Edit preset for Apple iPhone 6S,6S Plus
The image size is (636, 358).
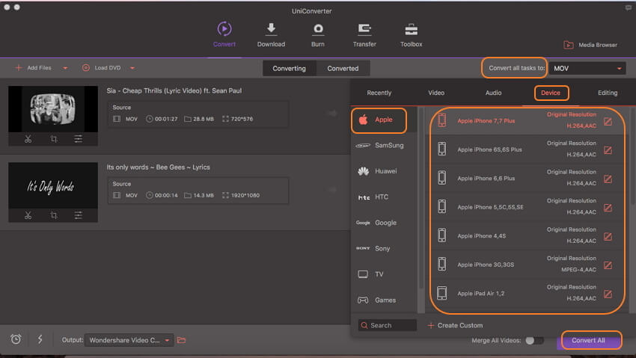(x=608, y=150)
